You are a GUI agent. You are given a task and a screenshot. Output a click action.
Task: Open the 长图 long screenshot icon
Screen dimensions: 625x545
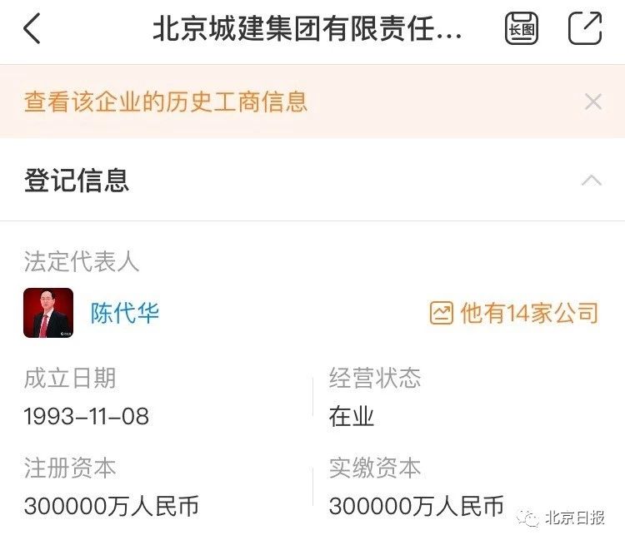tap(522, 28)
